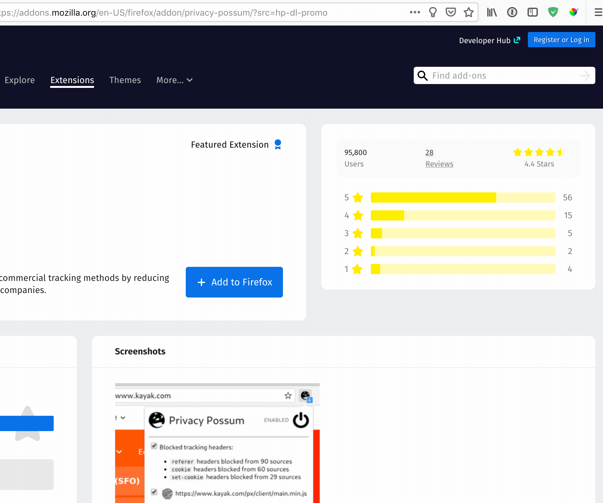Click the Featured Extension badge icon
The image size is (603, 503).
[278, 144]
